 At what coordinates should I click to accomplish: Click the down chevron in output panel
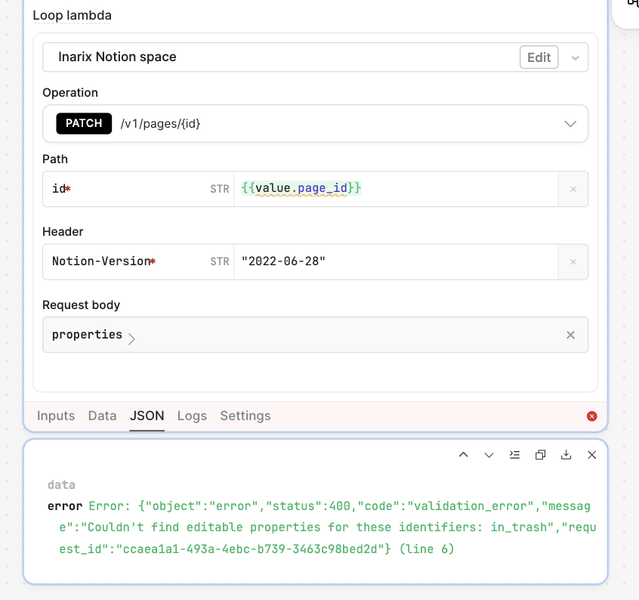489,455
